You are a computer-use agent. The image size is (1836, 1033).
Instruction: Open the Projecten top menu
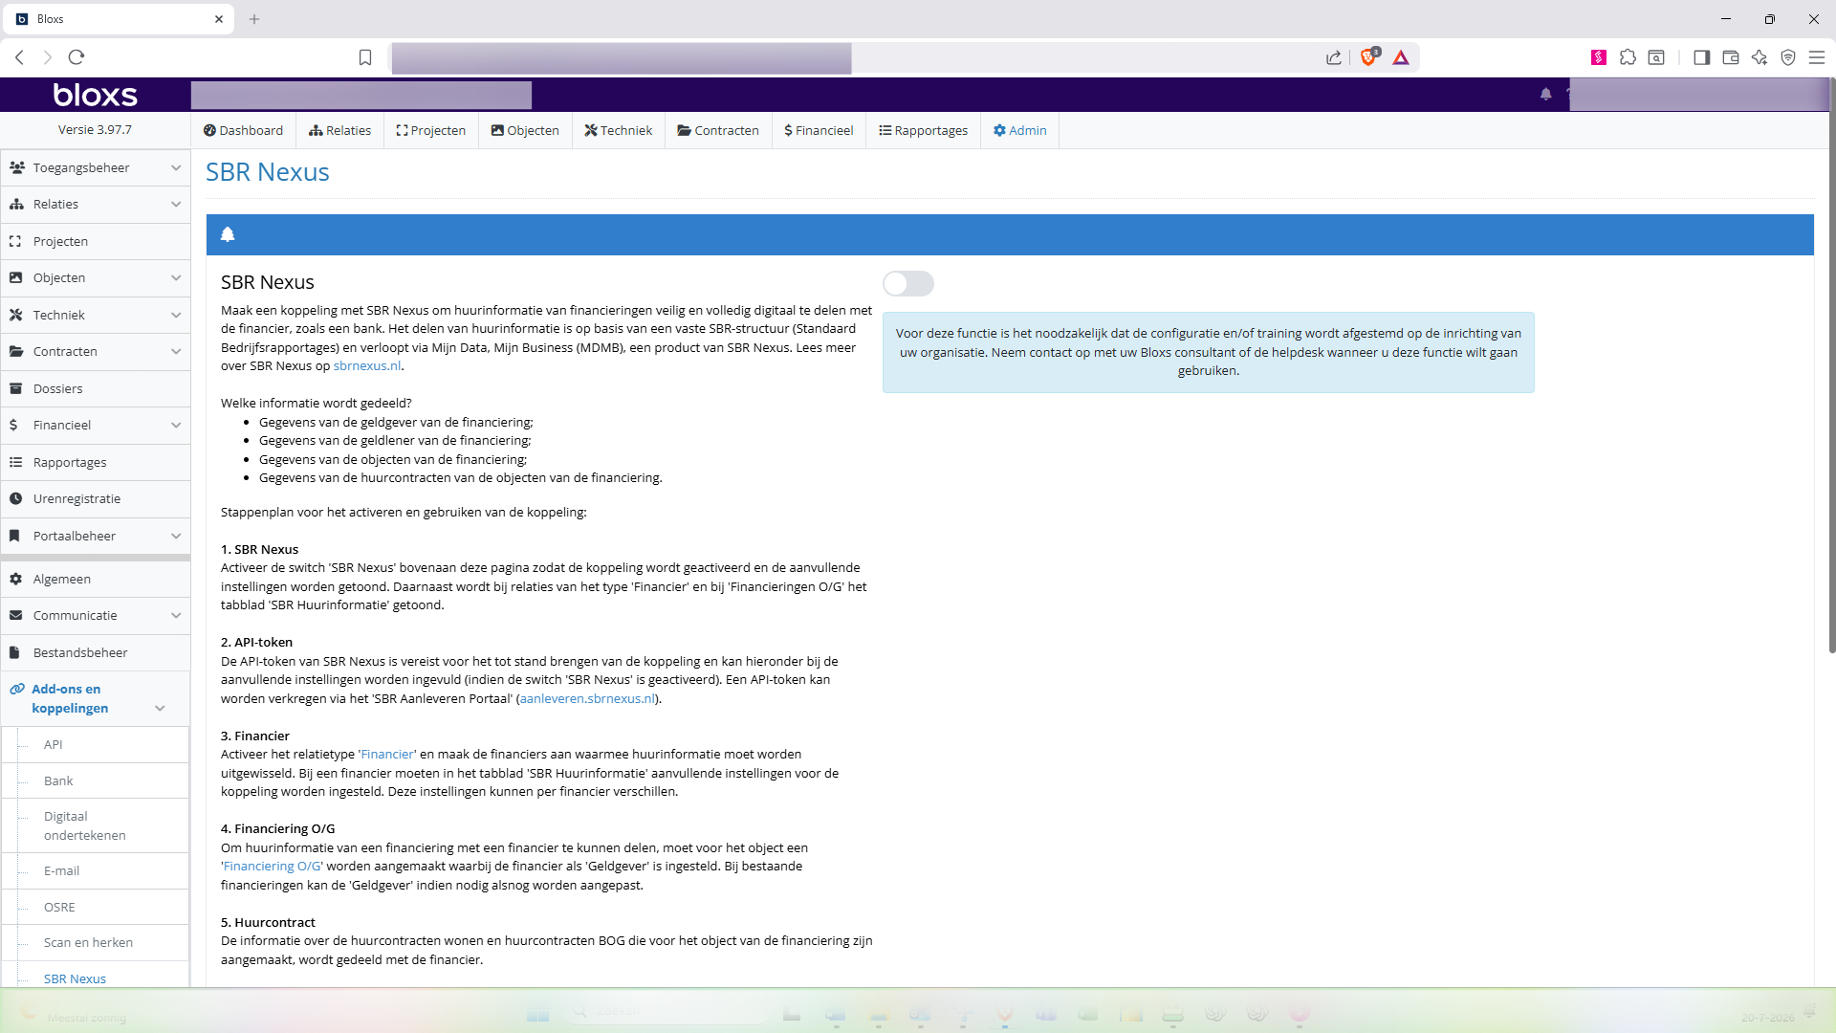(430, 130)
